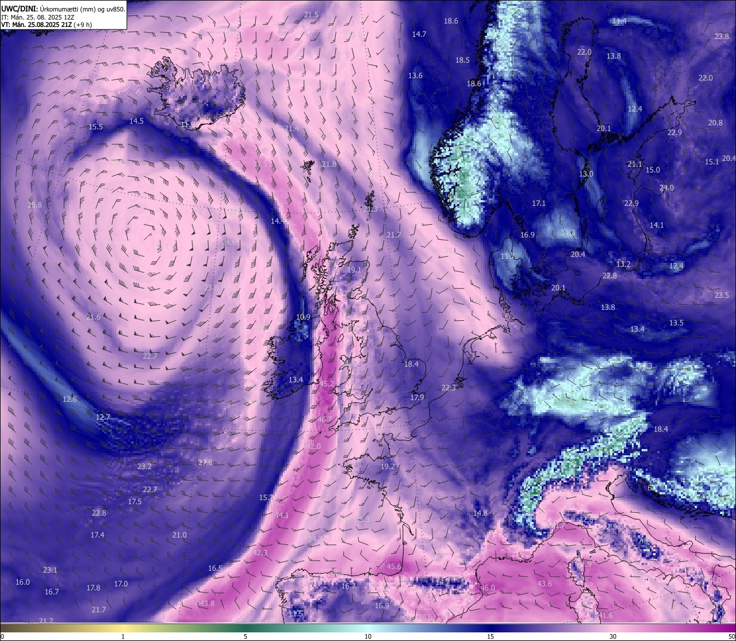Click the map value "15.0"

point(653,170)
